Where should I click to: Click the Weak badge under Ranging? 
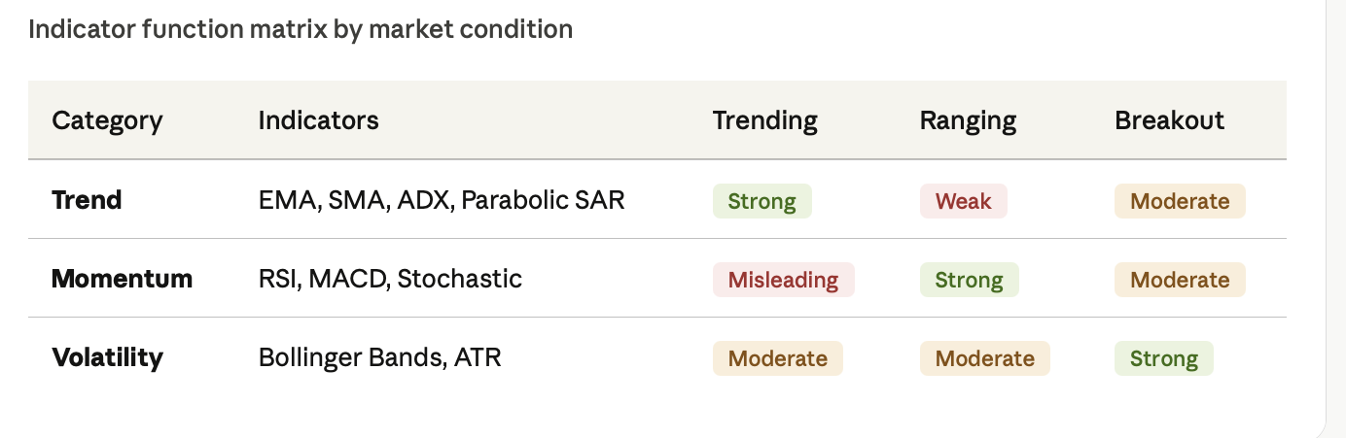coord(963,201)
